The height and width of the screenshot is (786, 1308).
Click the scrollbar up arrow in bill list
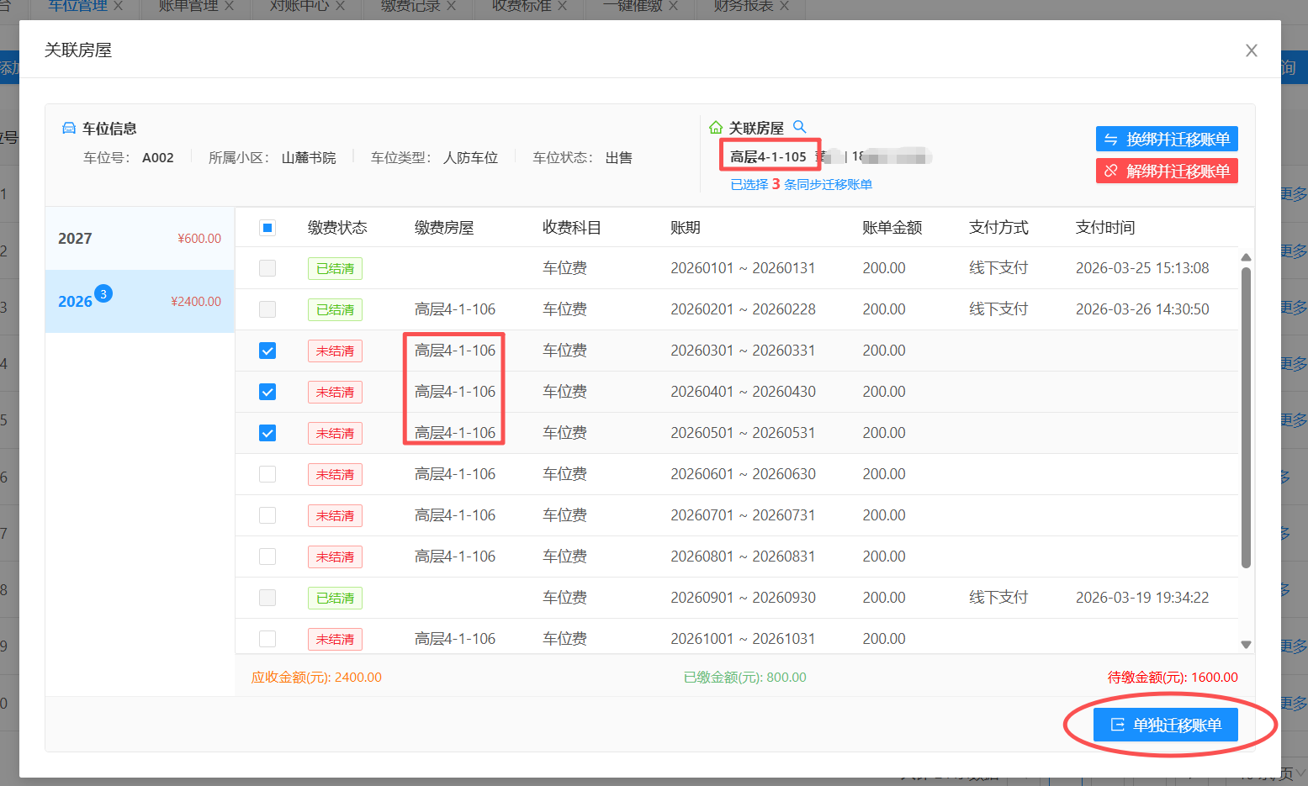[1246, 257]
